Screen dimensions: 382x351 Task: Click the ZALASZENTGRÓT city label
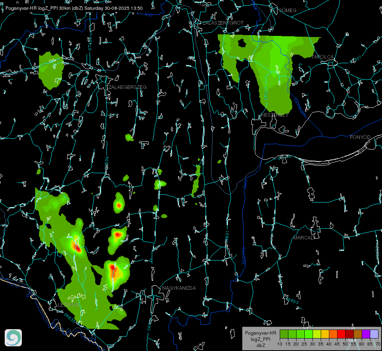pos(223,23)
